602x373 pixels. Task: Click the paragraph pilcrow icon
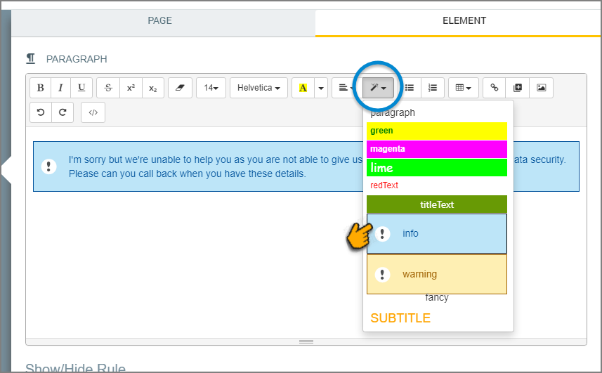point(31,59)
